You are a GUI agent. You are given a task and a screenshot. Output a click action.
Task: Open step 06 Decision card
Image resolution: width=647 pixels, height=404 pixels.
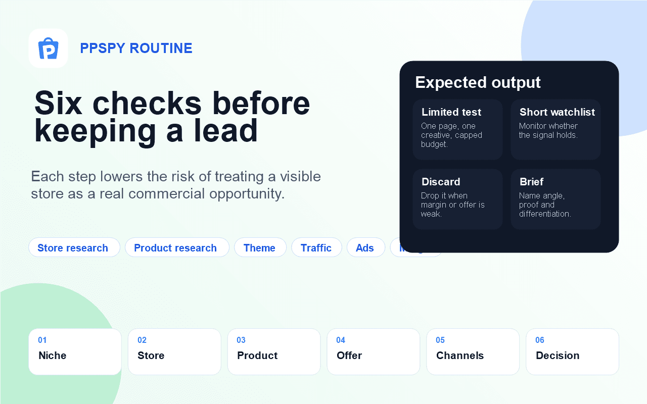(x=573, y=351)
